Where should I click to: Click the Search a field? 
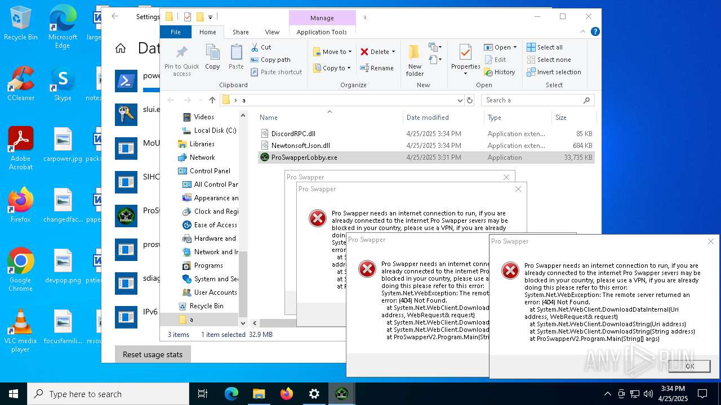(x=538, y=100)
